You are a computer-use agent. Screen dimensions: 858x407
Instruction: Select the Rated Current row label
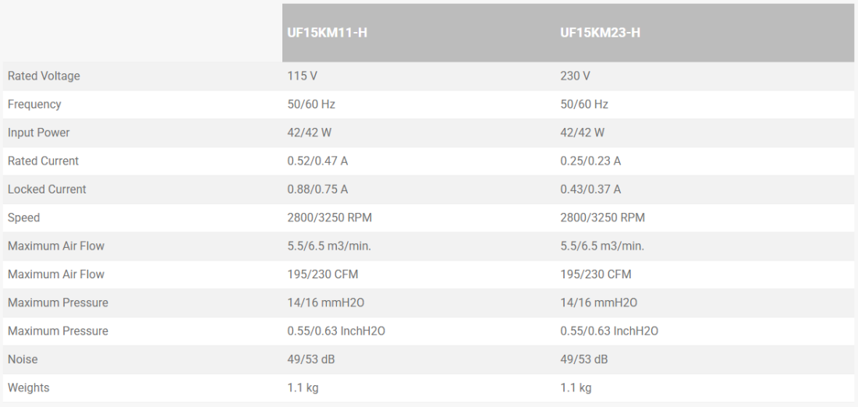pos(43,161)
